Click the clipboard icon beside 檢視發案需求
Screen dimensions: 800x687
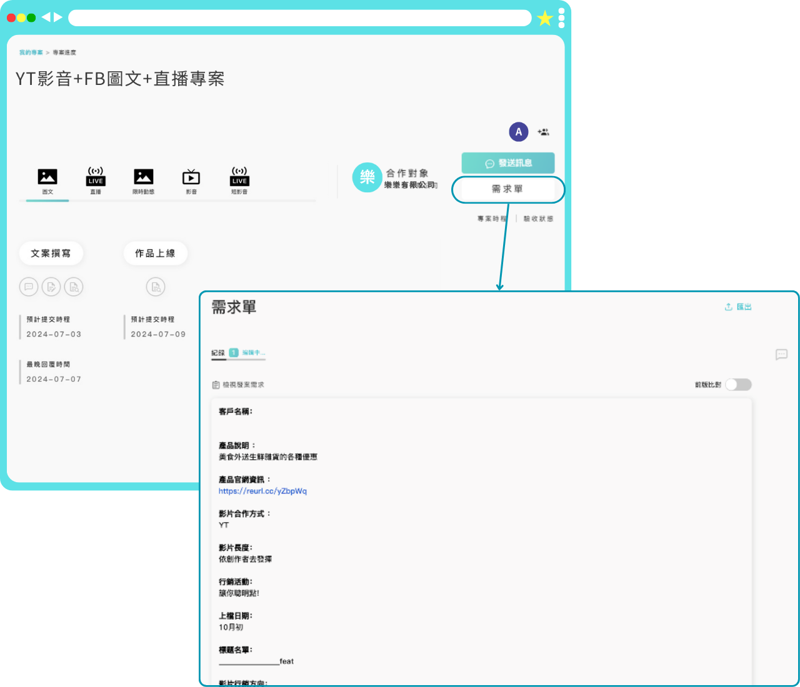216,385
